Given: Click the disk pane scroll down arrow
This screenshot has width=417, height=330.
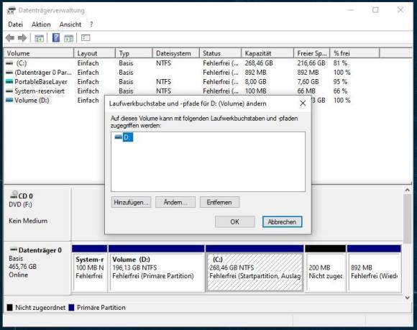Looking at the screenshot, I should (x=407, y=298).
